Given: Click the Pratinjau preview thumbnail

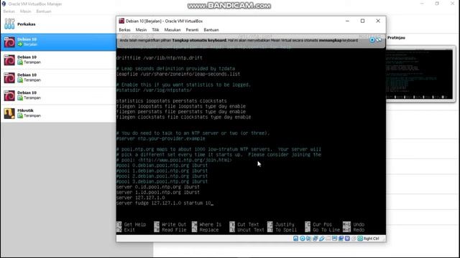Looking at the screenshot, I should click(420, 74).
